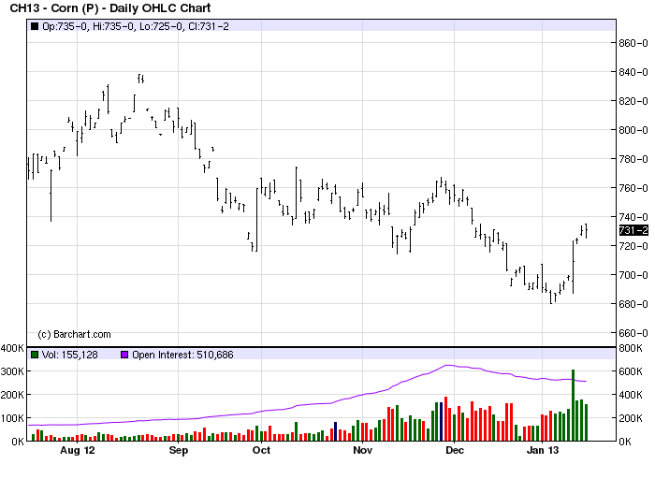
Task: Click the purple Open Interest legend square
Action: [124, 355]
